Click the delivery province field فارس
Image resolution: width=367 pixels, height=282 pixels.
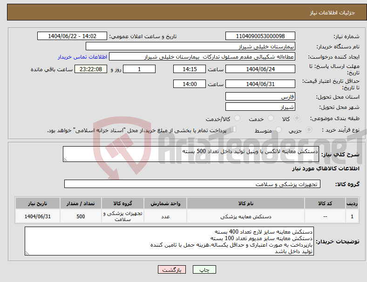tap(260, 97)
